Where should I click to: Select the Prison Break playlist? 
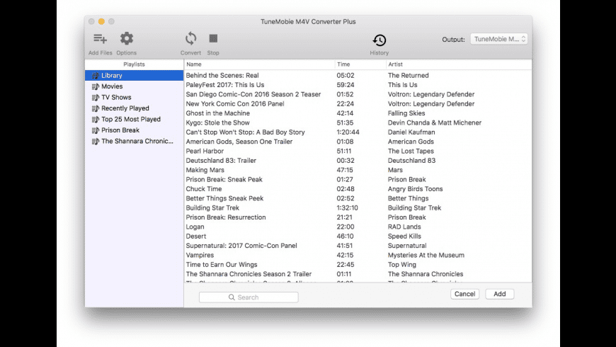[x=120, y=130]
